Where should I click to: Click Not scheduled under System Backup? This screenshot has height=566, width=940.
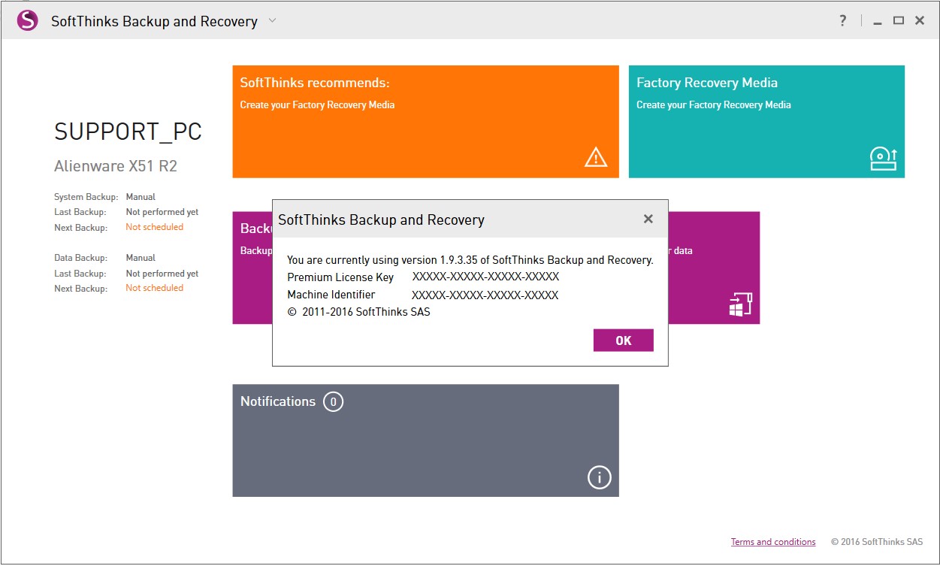pos(154,227)
